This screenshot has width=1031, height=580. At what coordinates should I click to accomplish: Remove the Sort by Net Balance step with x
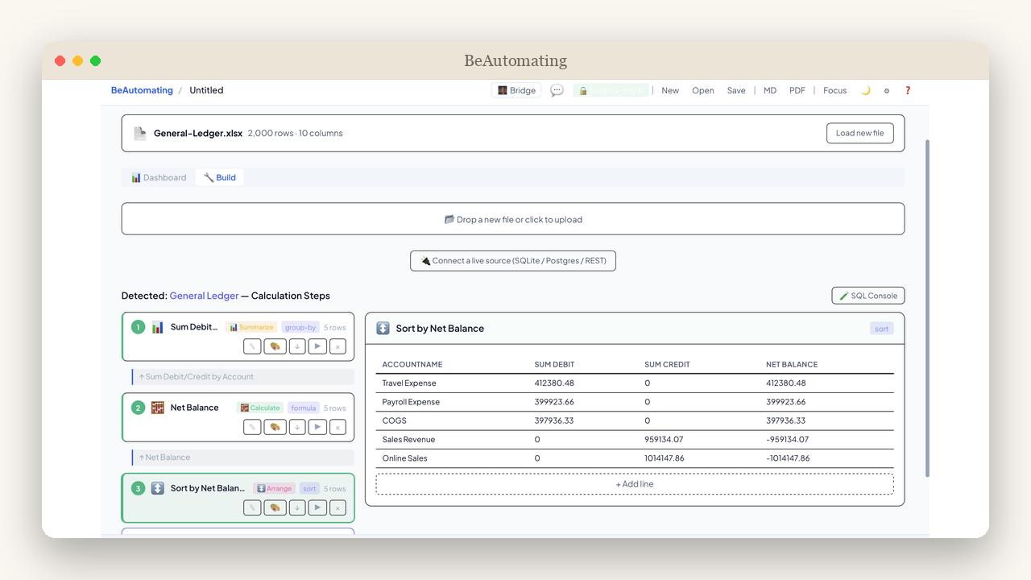[x=337, y=507]
